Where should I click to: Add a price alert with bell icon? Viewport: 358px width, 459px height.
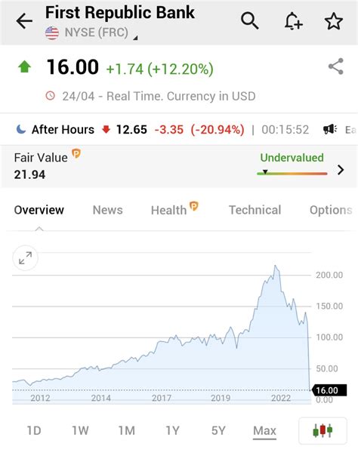click(x=293, y=21)
